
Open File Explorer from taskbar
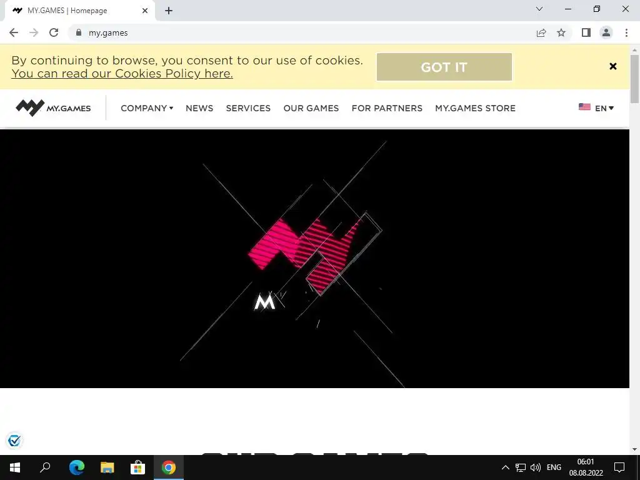click(107, 467)
